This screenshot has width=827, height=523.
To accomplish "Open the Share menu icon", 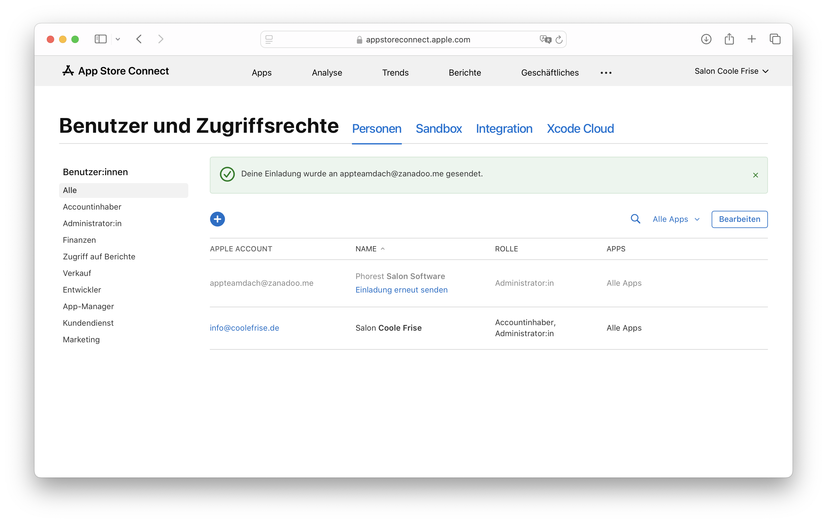I will (x=729, y=39).
